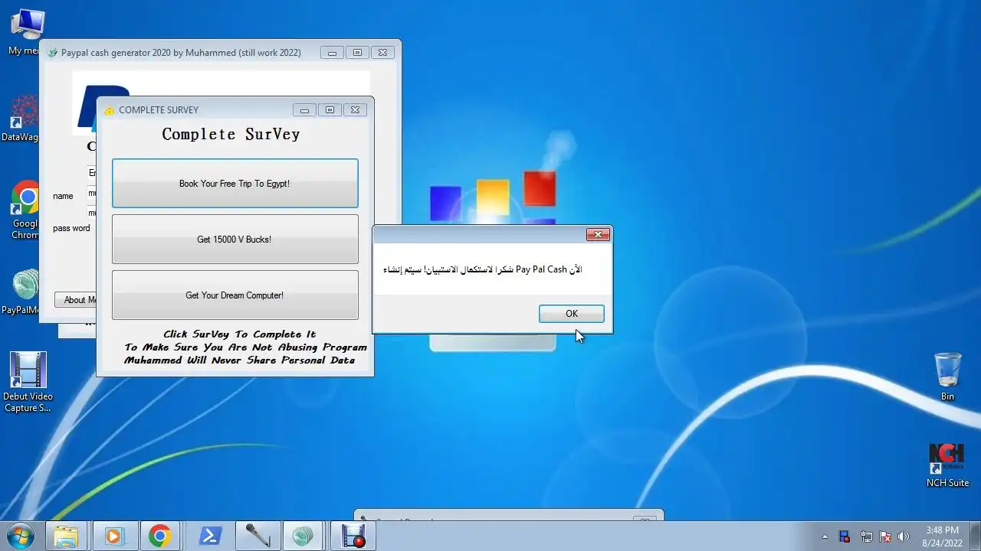The width and height of the screenshot is (981, 551).
Task: Click Get Your Dream Computer button
Action: point(235,295)
